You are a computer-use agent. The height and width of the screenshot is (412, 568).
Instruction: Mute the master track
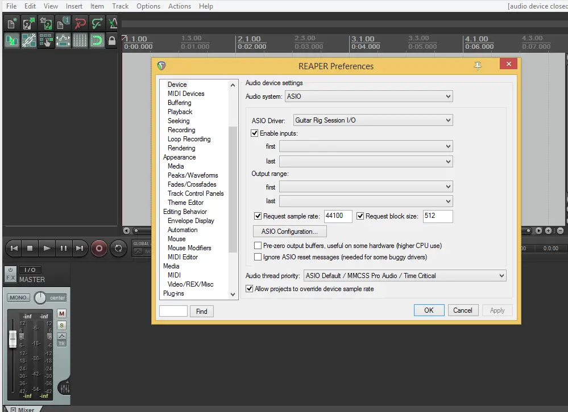(x=61, y=314)
